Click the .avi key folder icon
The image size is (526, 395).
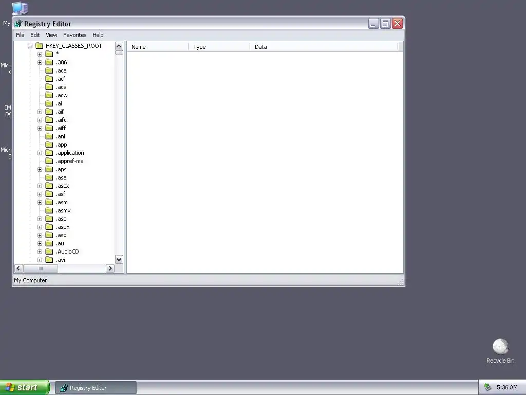point(49,260)
